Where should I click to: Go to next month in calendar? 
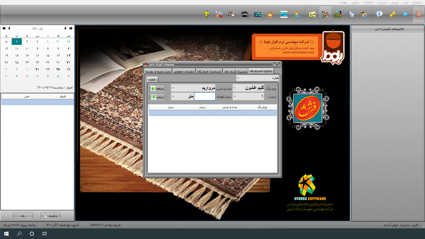(9, 28)
